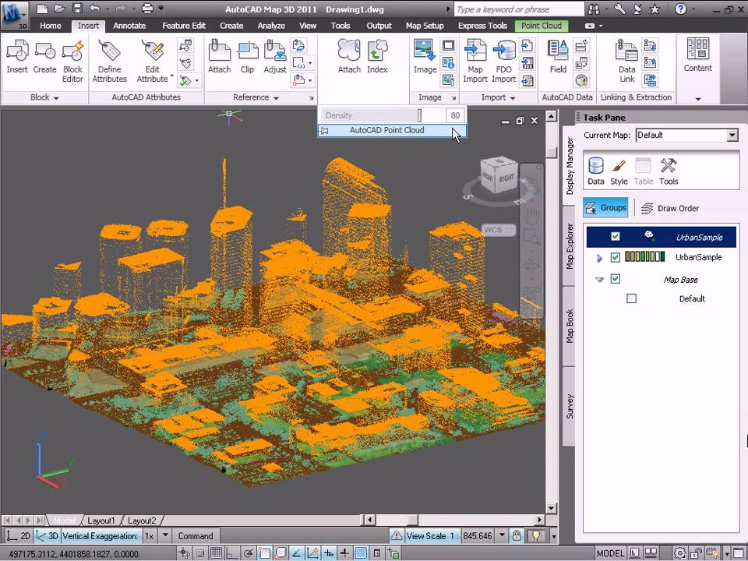Open the Home ribbon tab
The image size is (748, 561).
click(x=50, y=26)
